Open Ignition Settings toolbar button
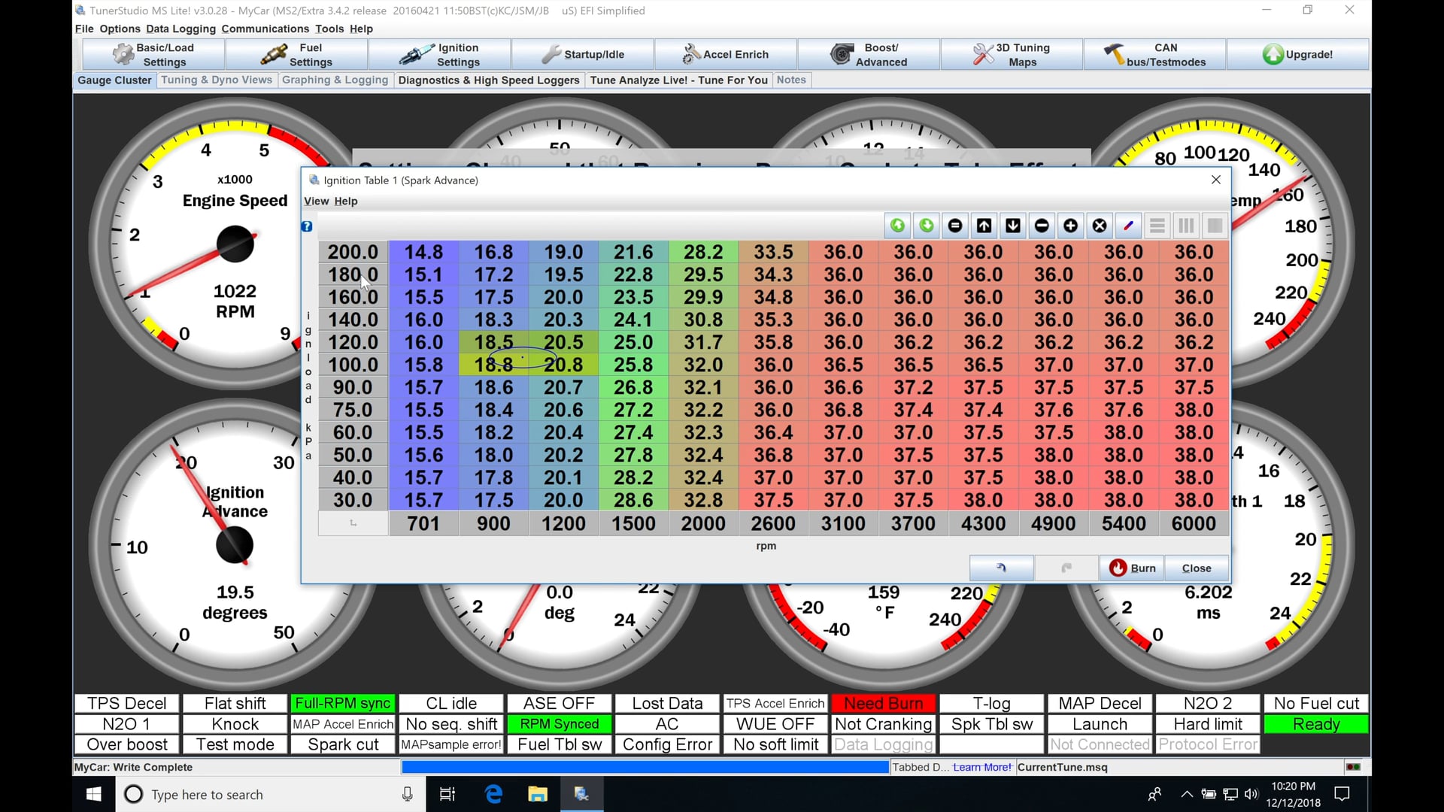This screenshot has height=812, width=1444. point(440,54)
